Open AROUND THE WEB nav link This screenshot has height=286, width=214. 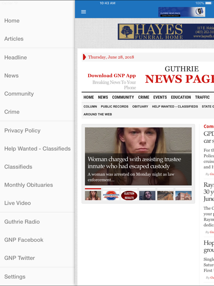tap(98, 114)
